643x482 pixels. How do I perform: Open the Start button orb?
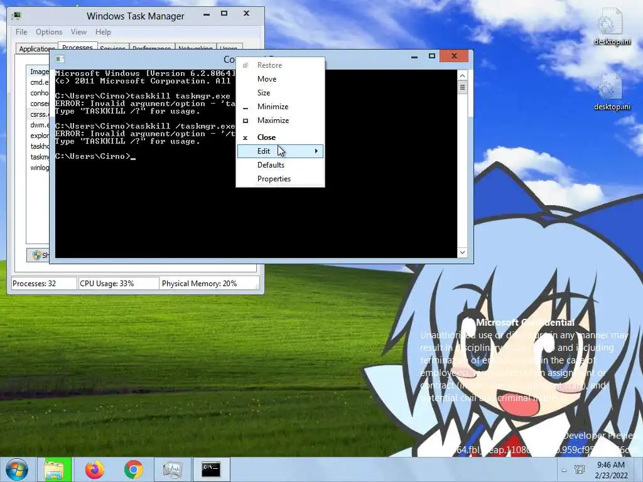tap(17, 469)
